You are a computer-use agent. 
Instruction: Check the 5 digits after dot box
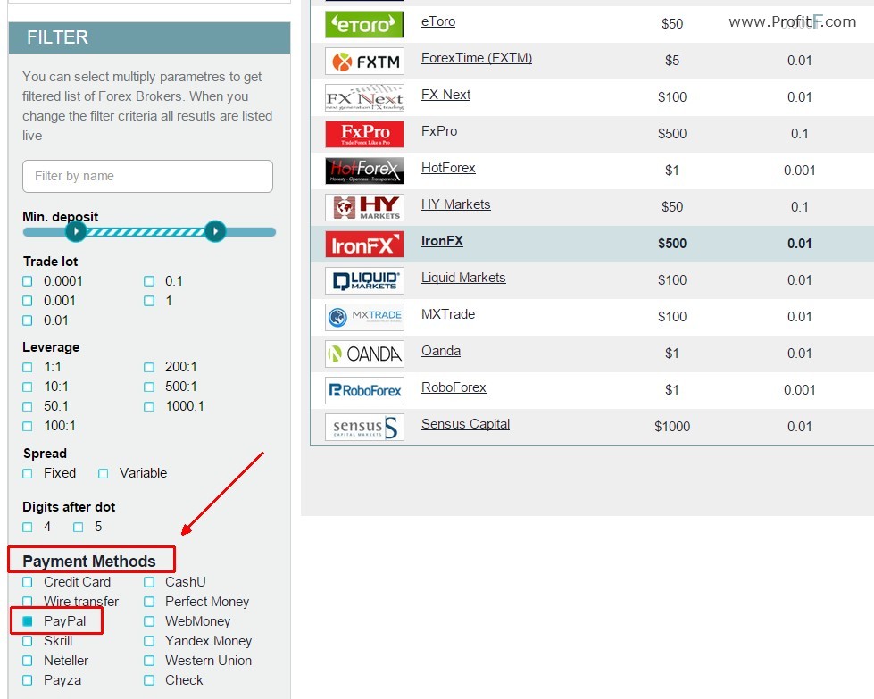point(78,528)
